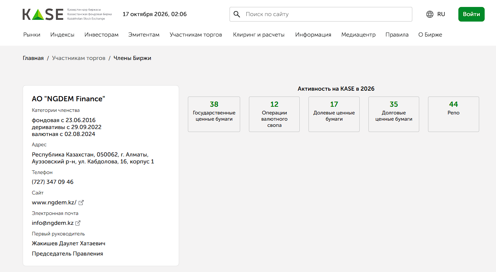Click the text фондовая с 23.06.2016
The image size is (496, 272).
pyautogui.click(x=64, y=120)
